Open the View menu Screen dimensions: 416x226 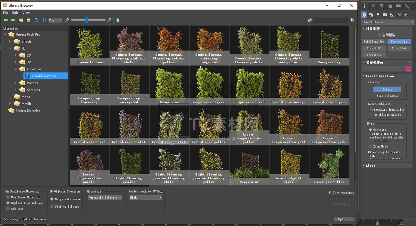click(x=26, y=13)
